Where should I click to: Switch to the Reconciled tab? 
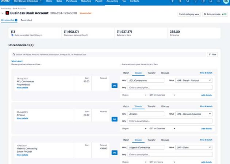coord(26,20)
